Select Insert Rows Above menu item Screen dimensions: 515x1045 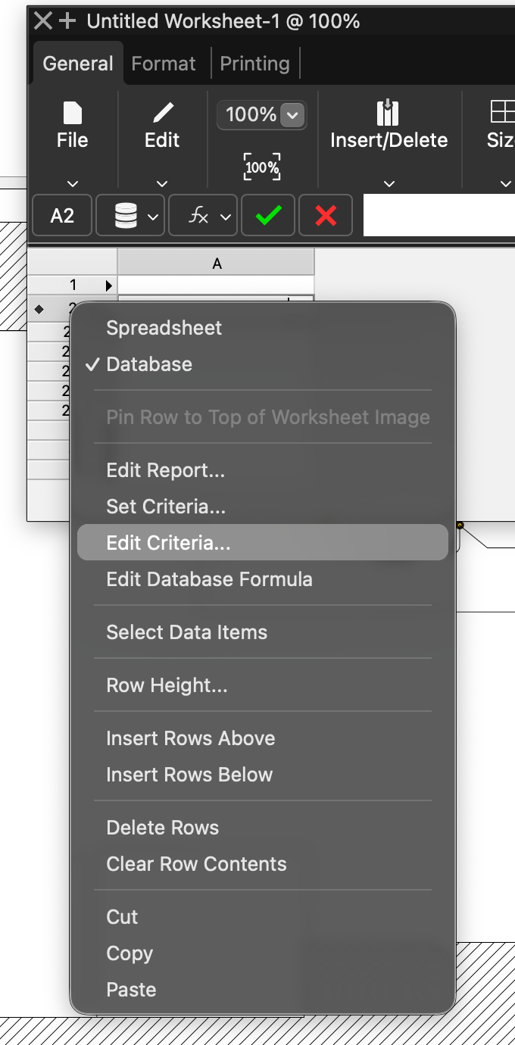point(190,738)
